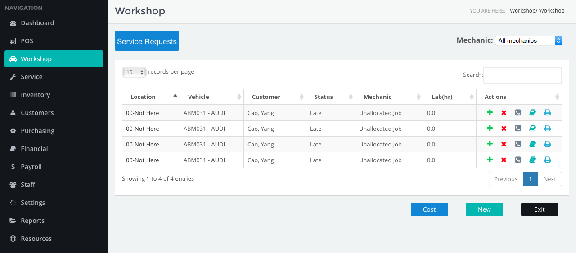Image resolution: width=576 pixels, height=253 pixels.
Task: Open the Payroll navigation item
Action: click(x=31, y=167)
